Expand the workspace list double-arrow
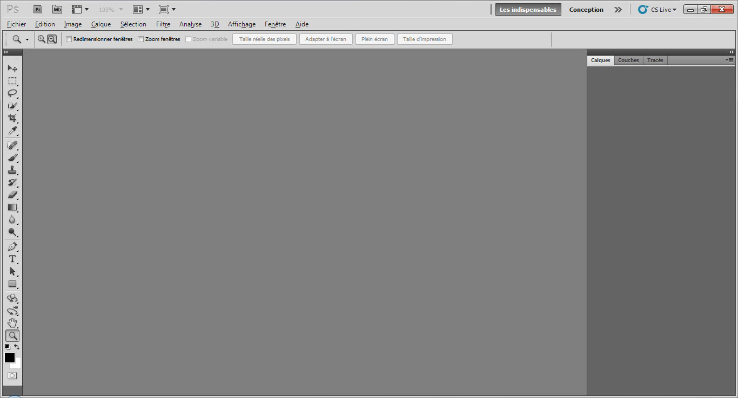 coord(618,10)
